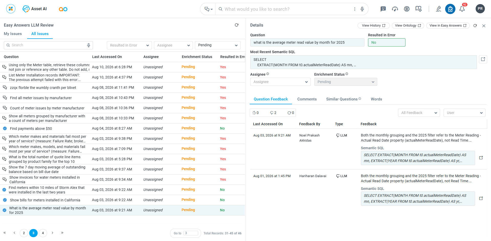491x241 pixels.
Task: Click the microphone icon in top search bar
Action: coord(362,9)
